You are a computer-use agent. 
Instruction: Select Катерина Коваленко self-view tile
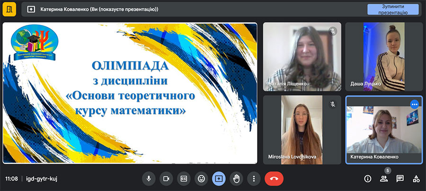[384, 130]
